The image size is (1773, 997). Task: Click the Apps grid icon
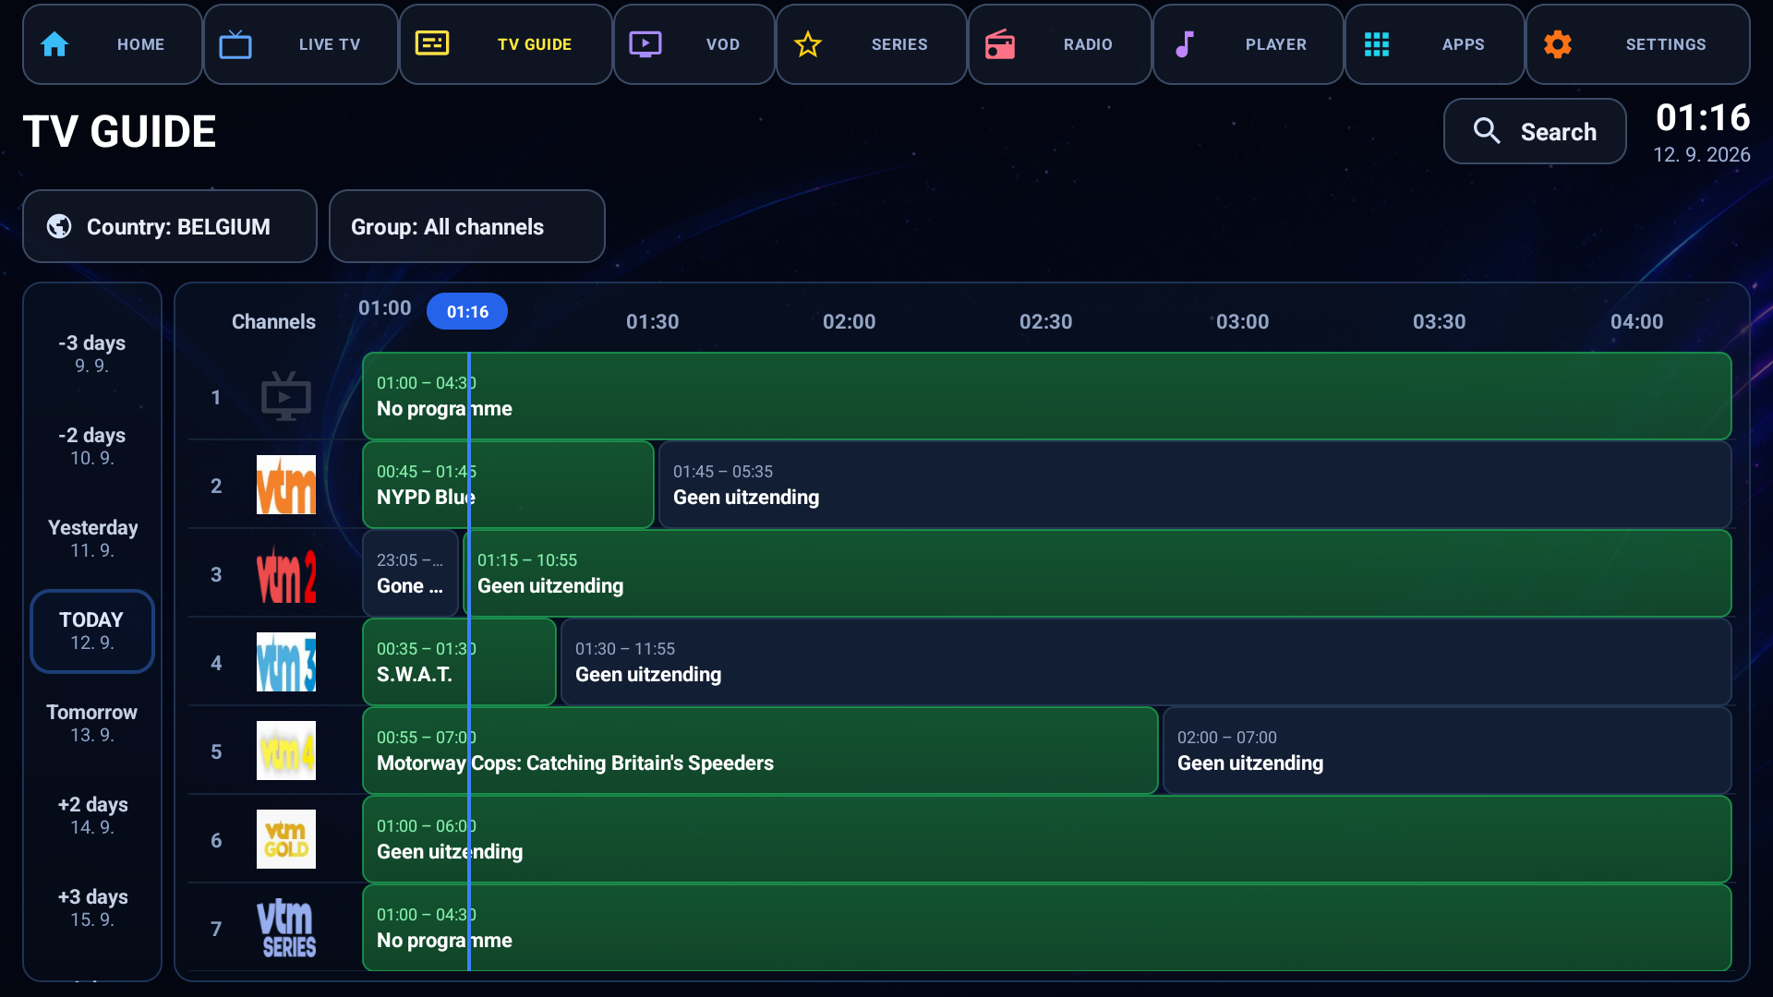point(1377,44)
